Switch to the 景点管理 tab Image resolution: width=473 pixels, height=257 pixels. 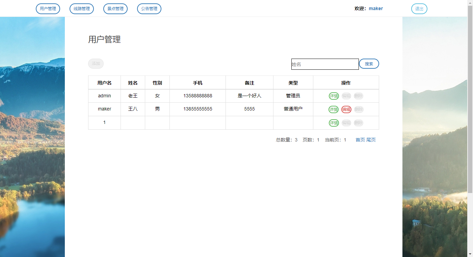pos(115,9)
